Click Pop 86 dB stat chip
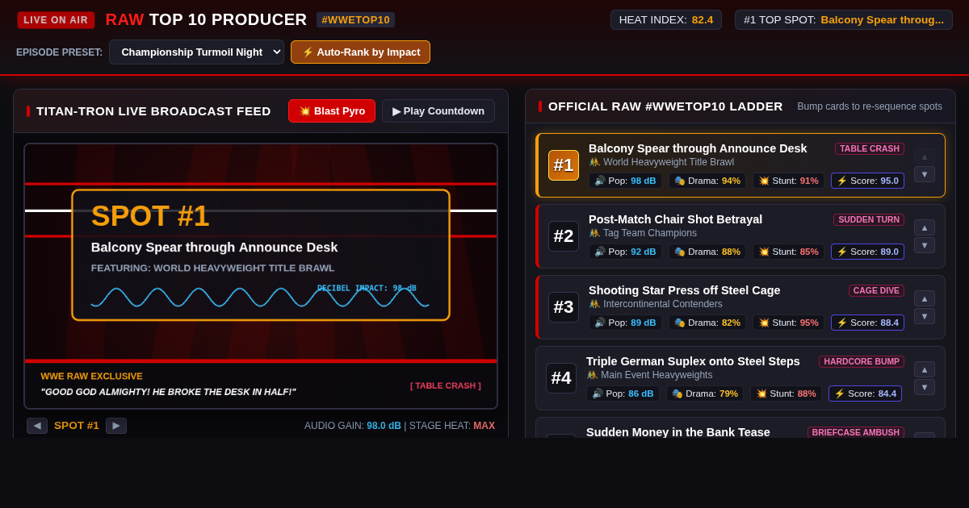 point(623,393)
